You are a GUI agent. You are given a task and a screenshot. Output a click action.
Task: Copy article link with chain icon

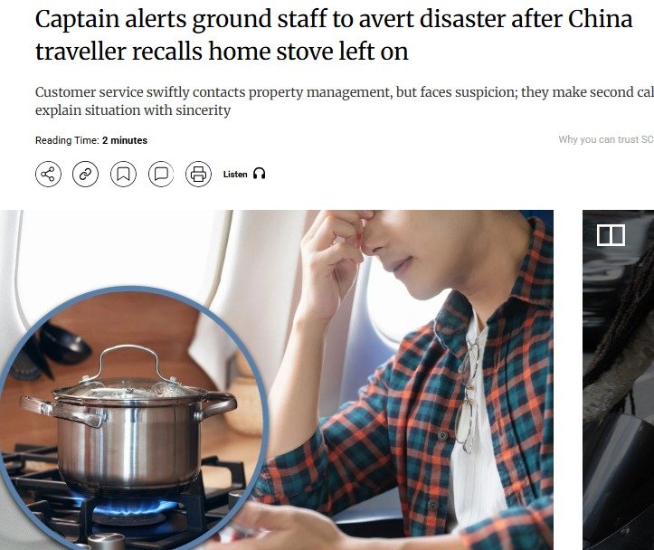coord(86,174)
